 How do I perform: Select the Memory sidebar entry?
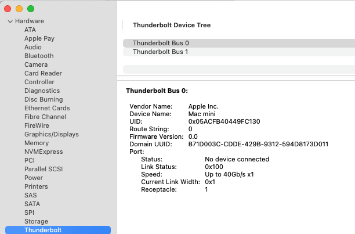coord(37,143)
